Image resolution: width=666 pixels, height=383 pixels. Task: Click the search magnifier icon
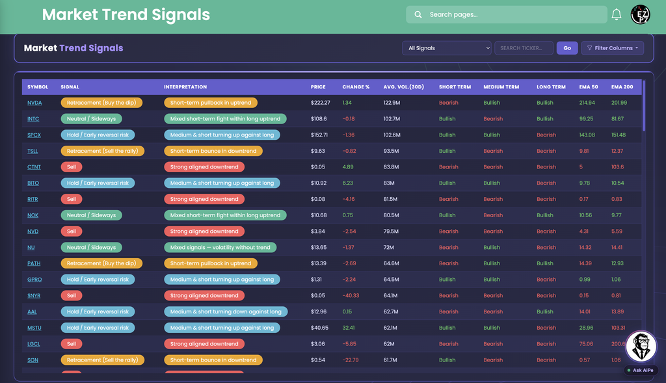coord(418,14)
